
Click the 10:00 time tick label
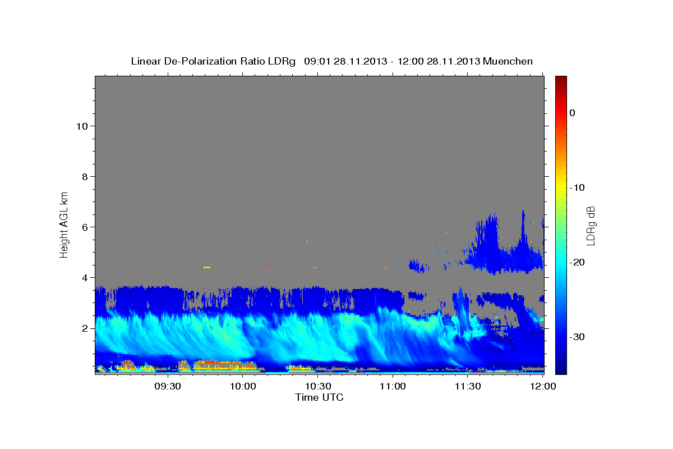pyautogui.click(x=243, y=387)
